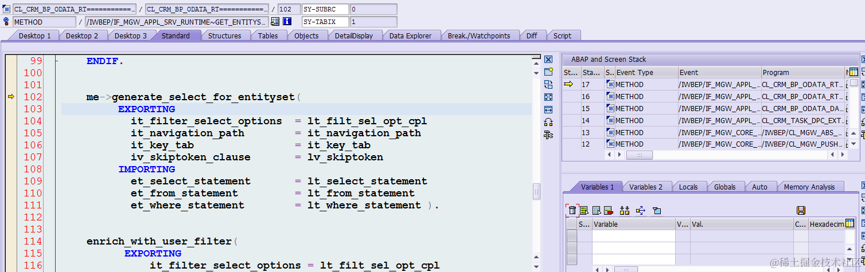Open the Diff tab
Viewport: 865px width, 272px height.
pyautogui.click(x=532, y=36)
